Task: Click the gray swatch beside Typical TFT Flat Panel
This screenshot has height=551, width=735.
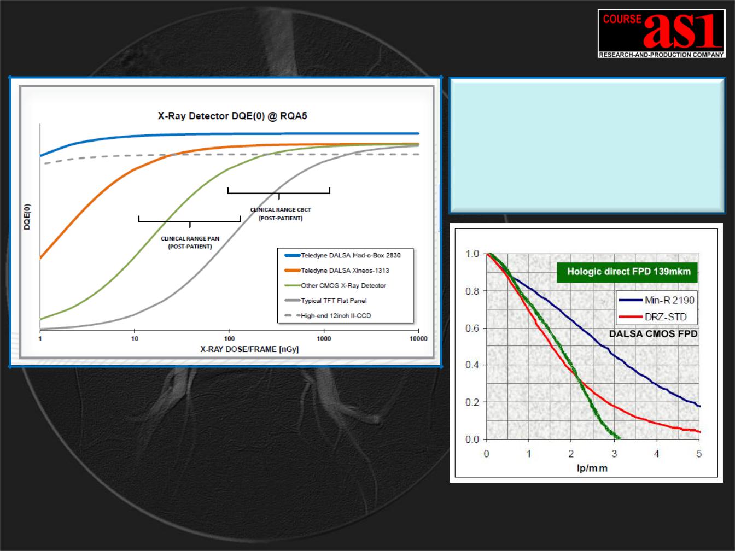Action: tap(293, 301)
